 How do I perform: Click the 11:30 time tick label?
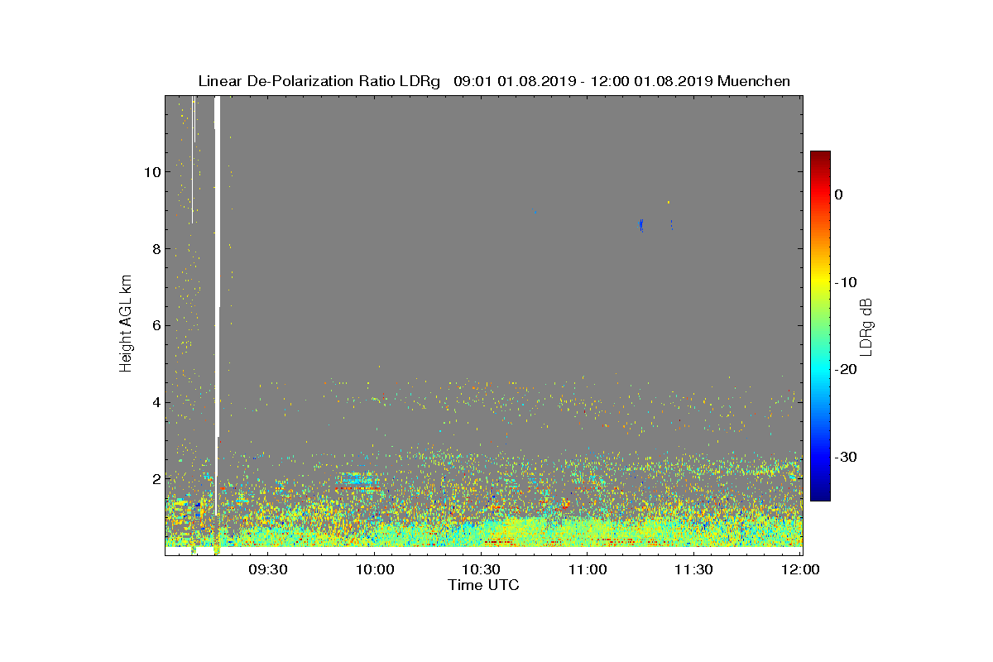[693, 570]
